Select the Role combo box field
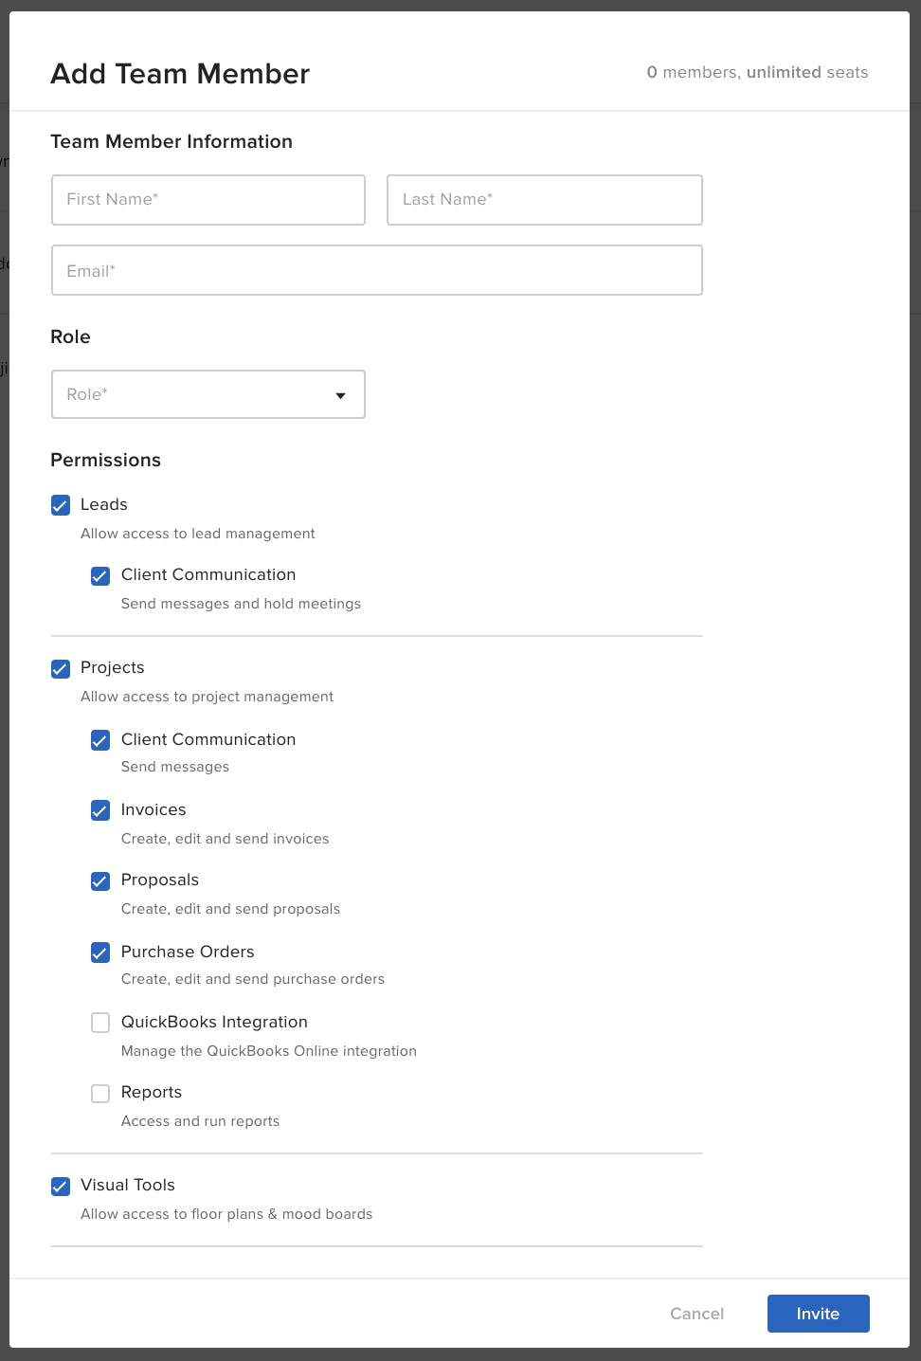921x1361 pixels. (x=208, y=394)
